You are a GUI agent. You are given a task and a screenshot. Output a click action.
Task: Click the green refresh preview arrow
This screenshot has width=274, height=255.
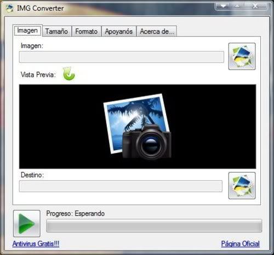click(68, 73)
